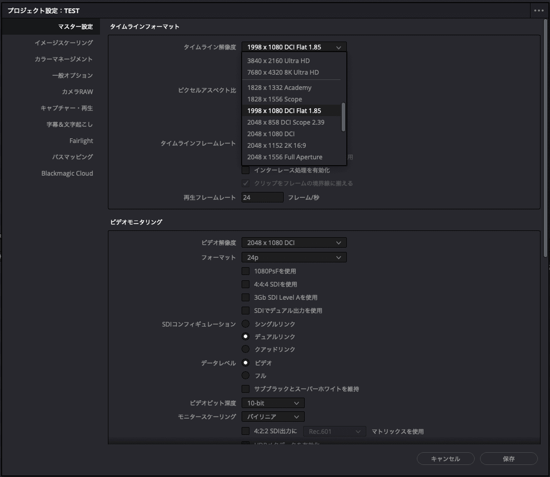The height and width of the screenshot is (477, 550).
Task: Collapse the タイムライン解像度 dropdown
Action: 294,47
